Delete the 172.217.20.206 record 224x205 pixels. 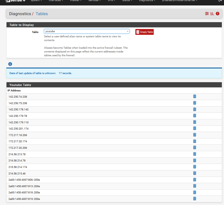[x=194, y=148]
